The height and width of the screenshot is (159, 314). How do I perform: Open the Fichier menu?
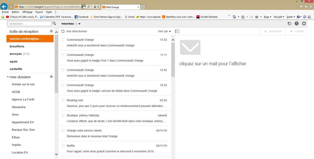pos(5,12)
